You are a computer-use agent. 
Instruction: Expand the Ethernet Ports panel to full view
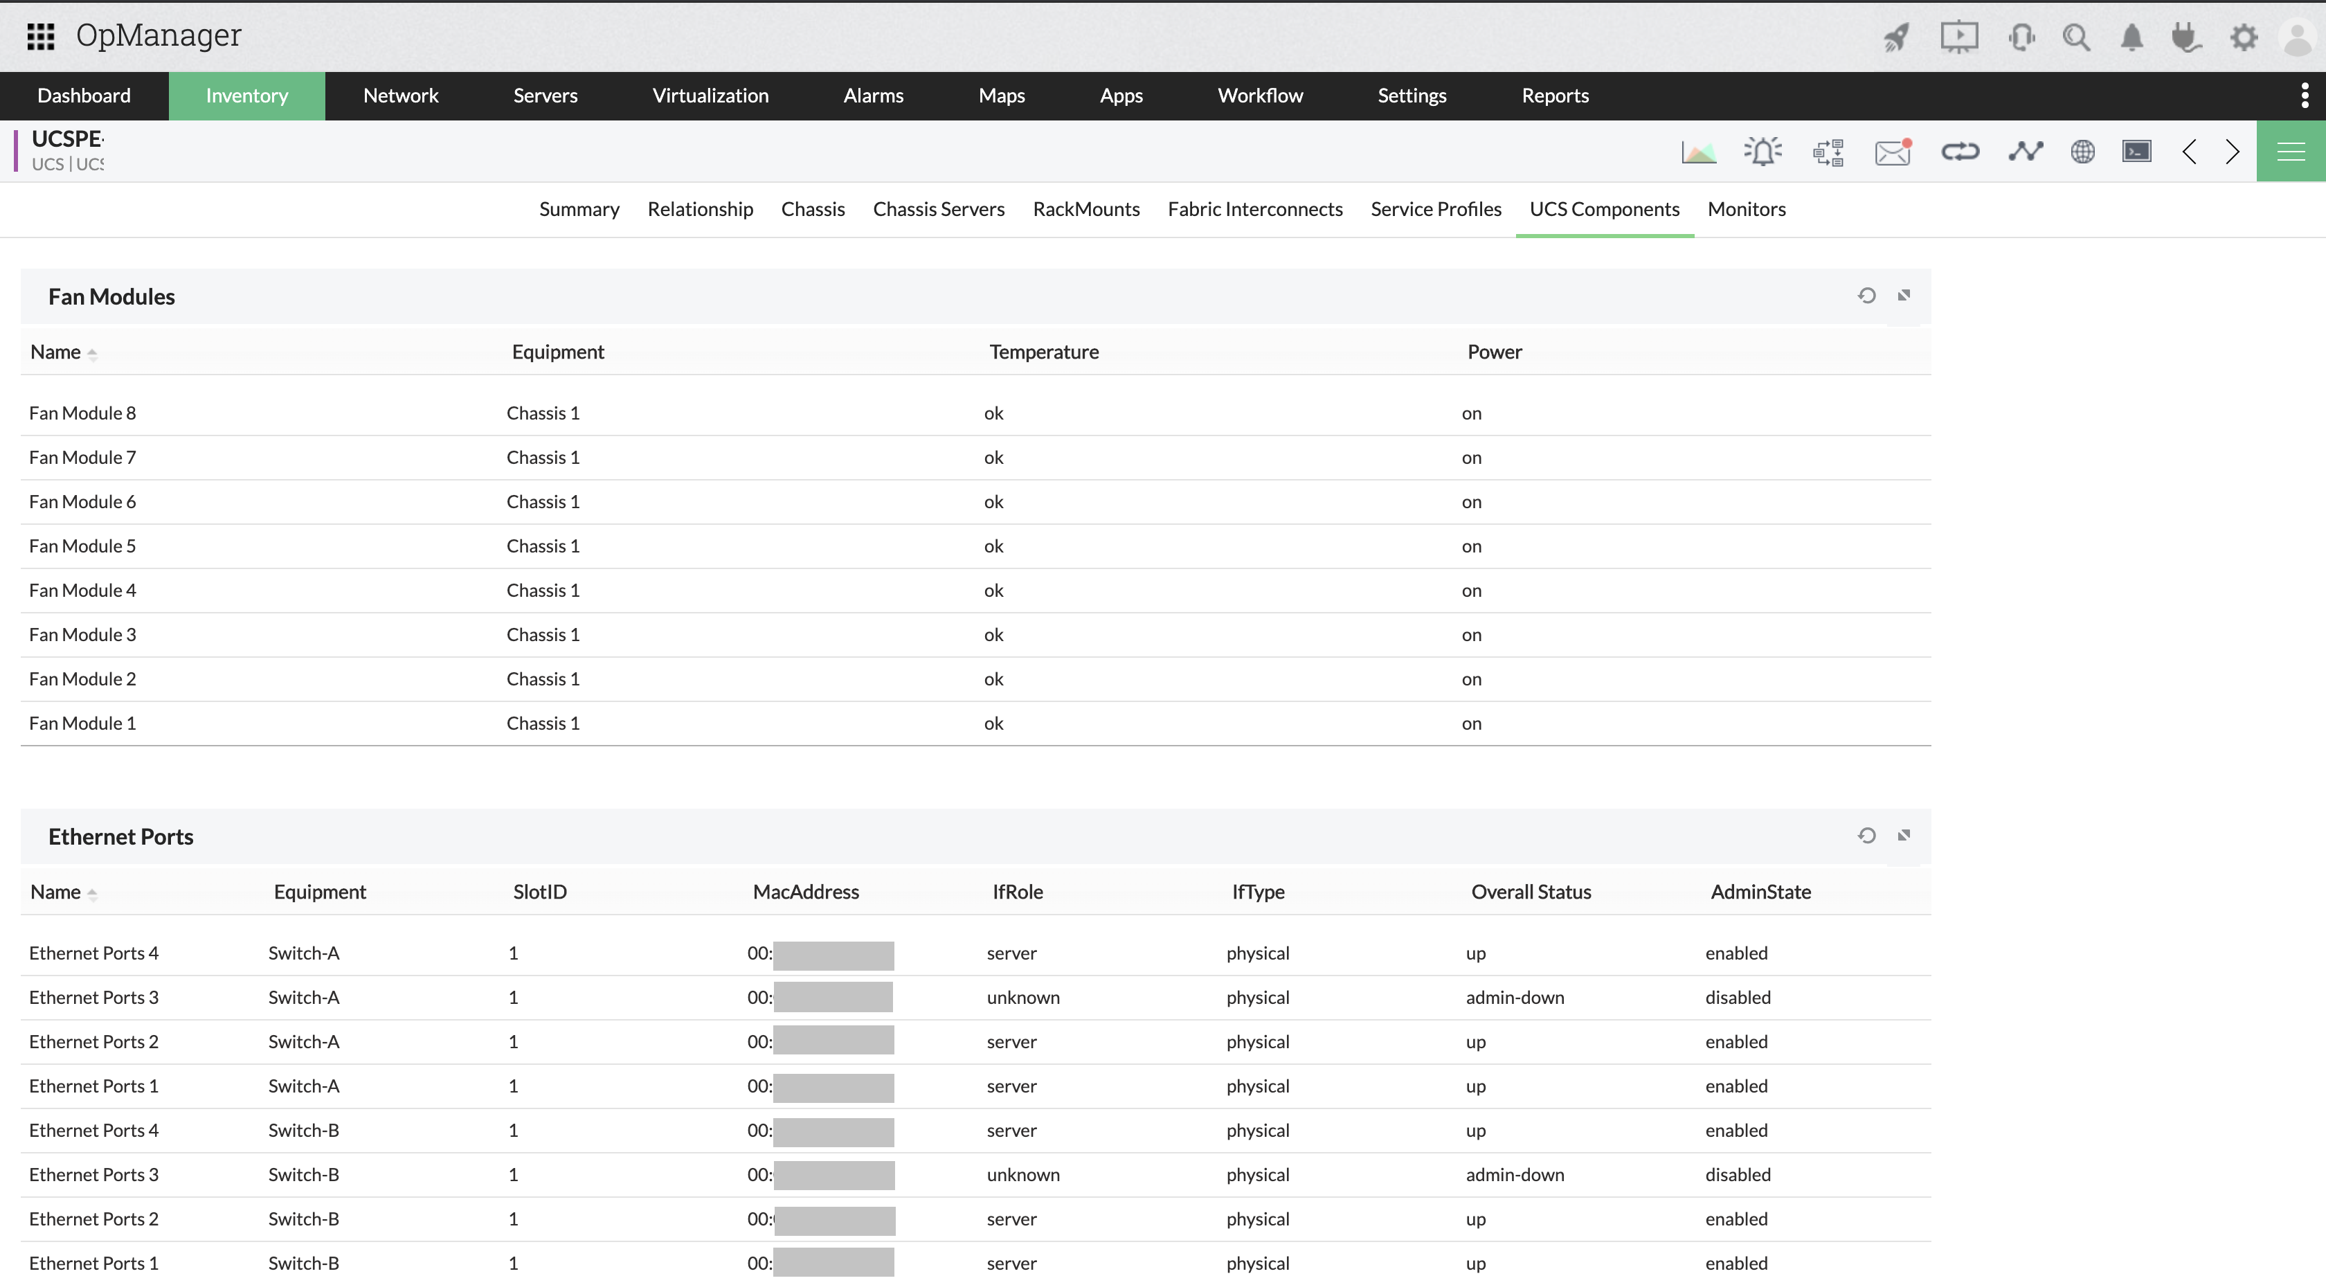(1904, 835)
